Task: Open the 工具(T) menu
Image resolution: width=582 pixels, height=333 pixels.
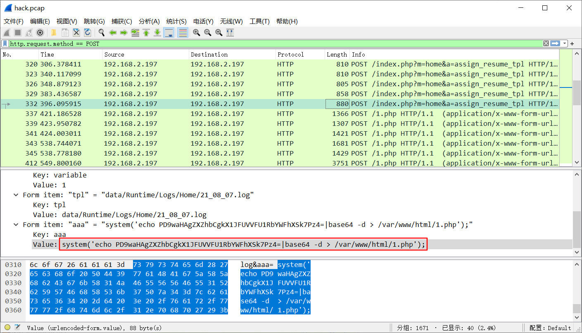Action: 259,21
